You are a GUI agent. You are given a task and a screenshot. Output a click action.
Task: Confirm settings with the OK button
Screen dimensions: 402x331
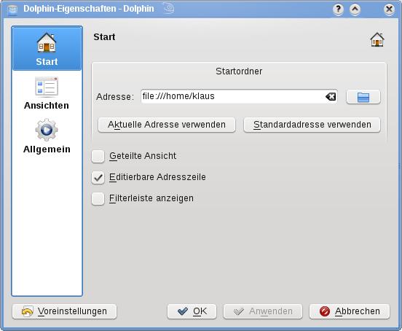(x=192, y=311)
